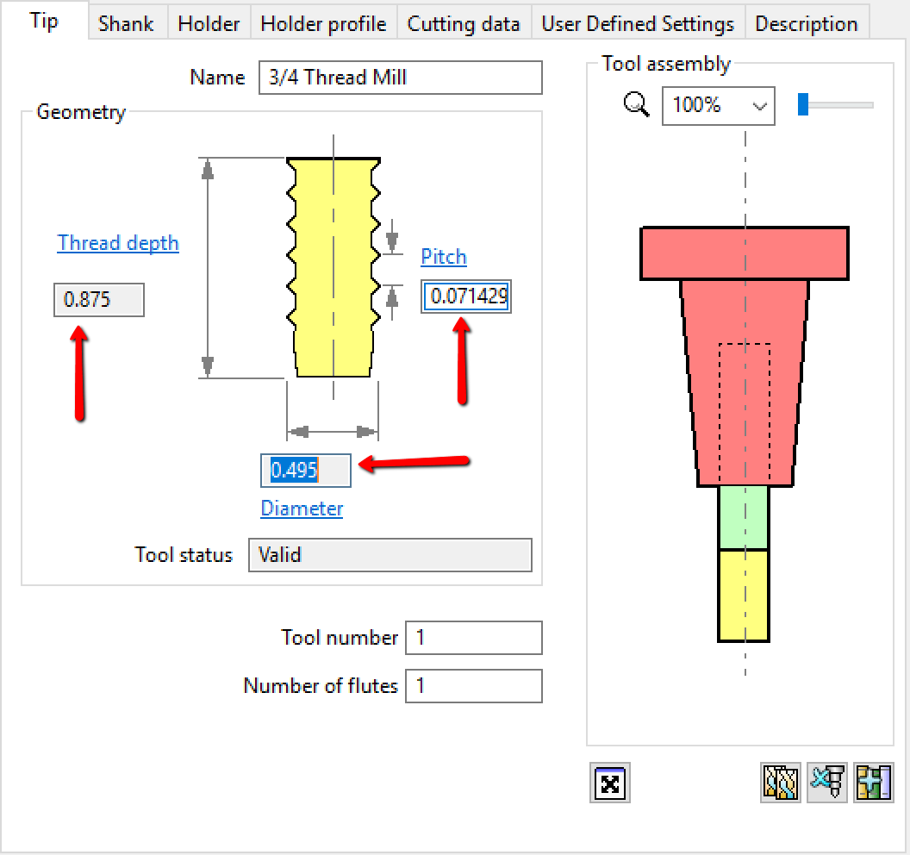Screen dimensions: 910x855
Task: Click the green add-tool icon at bottom right
Action: [x=874, y=783]
